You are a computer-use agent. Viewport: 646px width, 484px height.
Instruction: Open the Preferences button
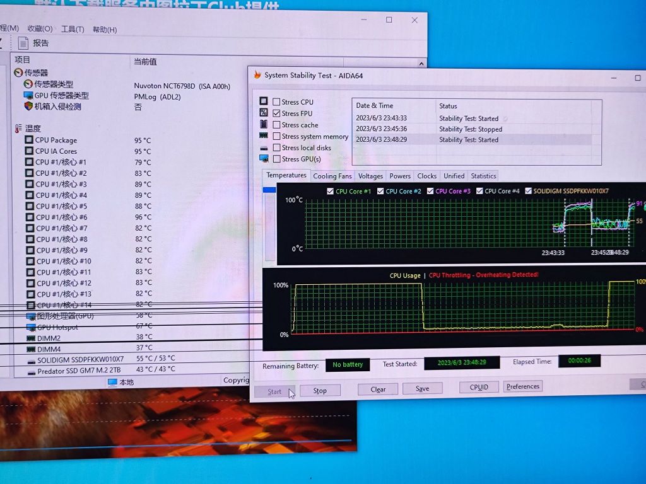point(522,386)
